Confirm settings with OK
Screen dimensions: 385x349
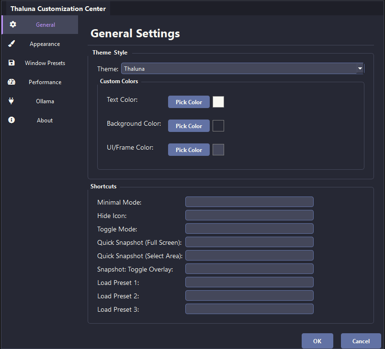tap(317, 341)
